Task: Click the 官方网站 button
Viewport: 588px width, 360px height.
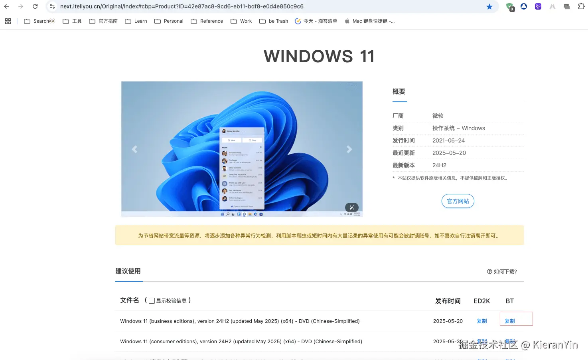Action: pos(458,201)
